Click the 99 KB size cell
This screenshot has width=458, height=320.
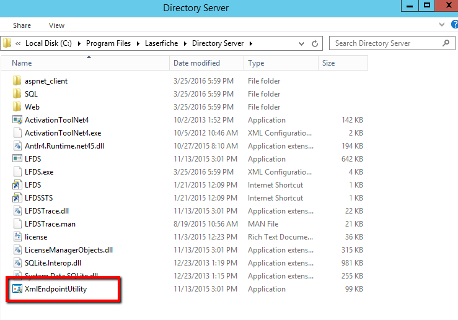[x=354, y=289]
